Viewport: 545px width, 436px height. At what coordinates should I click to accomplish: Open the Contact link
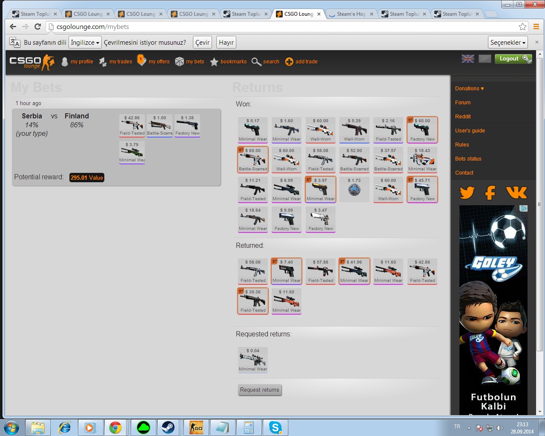tap(464, 173)
